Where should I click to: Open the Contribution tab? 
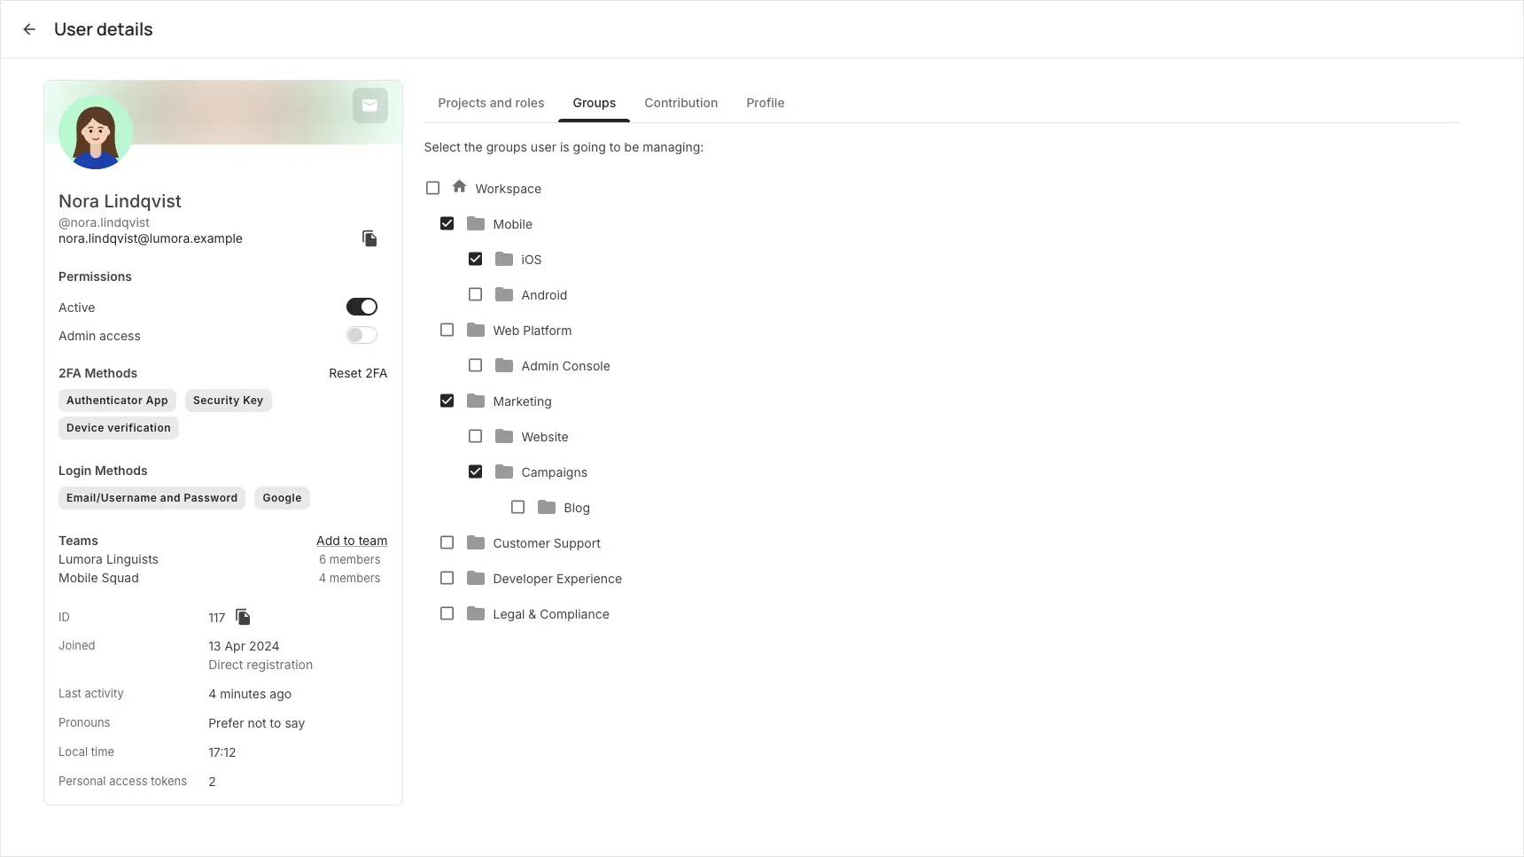680,103
